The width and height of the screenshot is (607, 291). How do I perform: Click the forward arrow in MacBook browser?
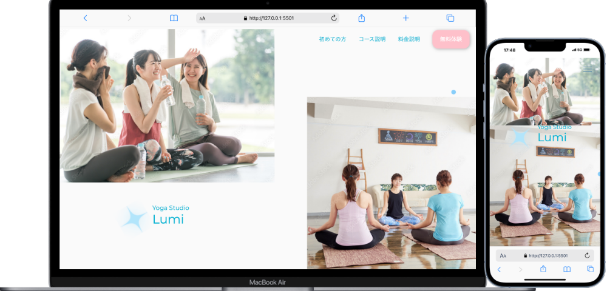point(129,18)
